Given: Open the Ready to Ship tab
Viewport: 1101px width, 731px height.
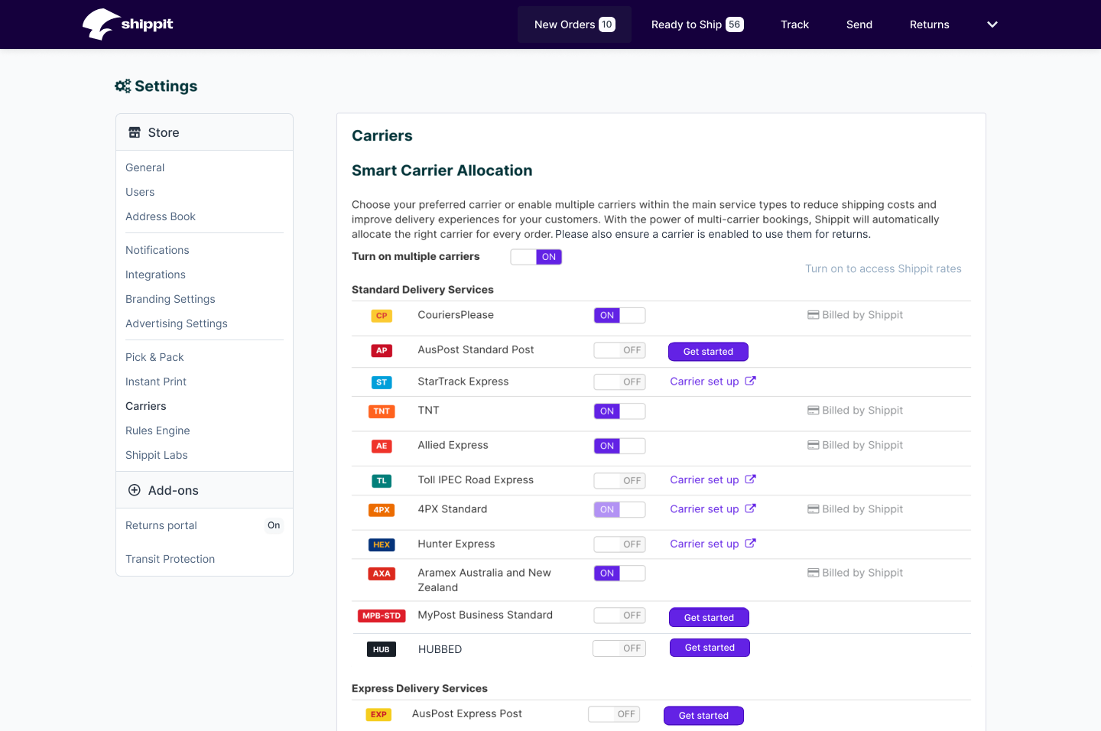Looking at the screenshot, I should point(697,24).
